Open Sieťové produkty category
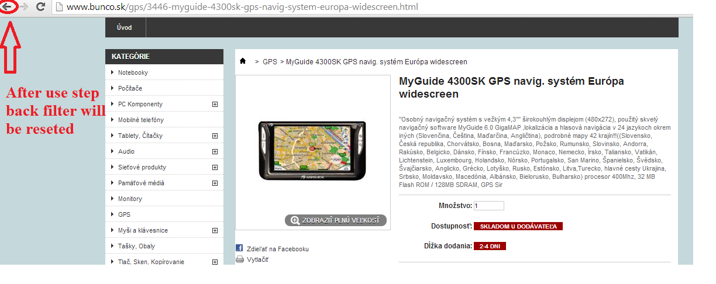716x284 pixels. (142, 167)
